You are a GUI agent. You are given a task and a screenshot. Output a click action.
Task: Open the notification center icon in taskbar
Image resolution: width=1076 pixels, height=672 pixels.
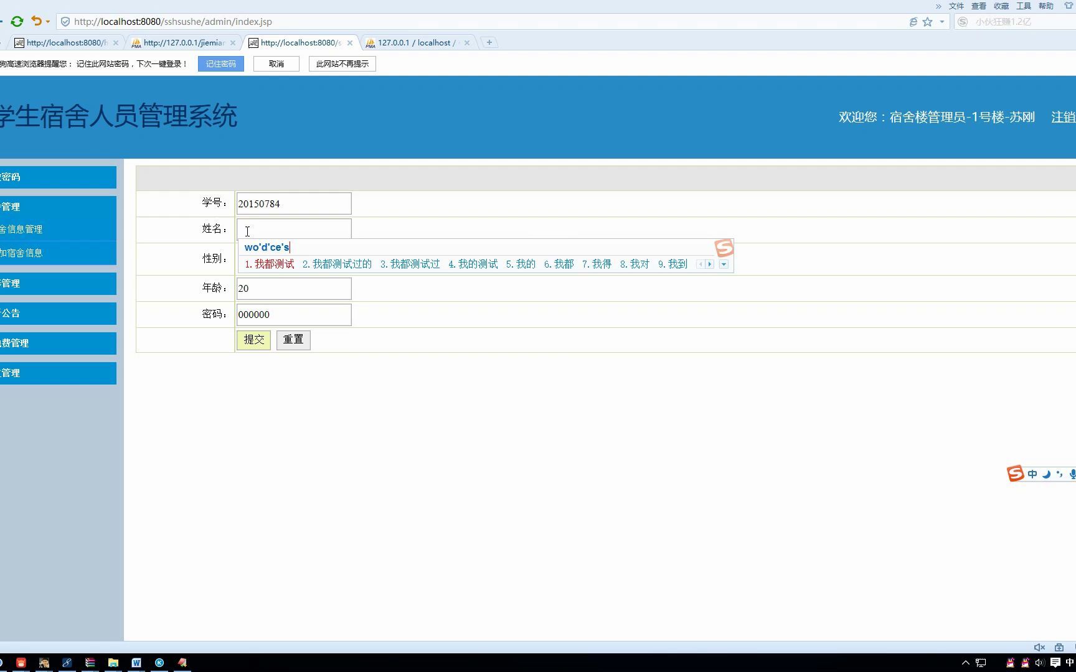point(1055,663)
